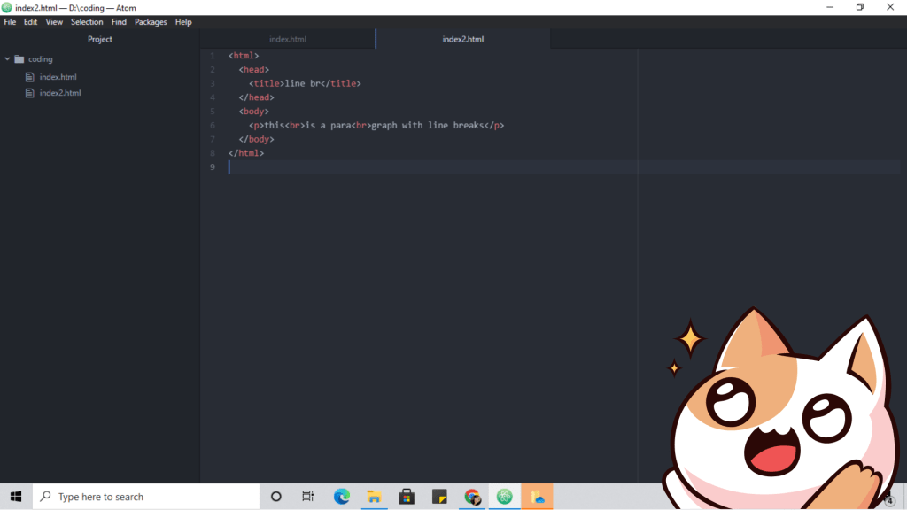Select index2.html file icon in tree
This screenshot has width=907, height=510.
(29, 93)
